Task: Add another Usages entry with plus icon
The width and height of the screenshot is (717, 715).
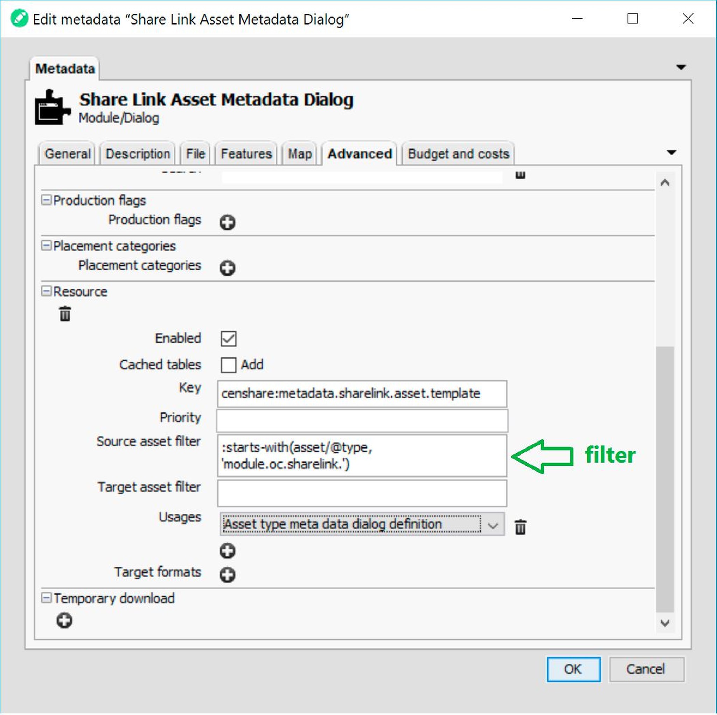Action: (x=227, y=551)
